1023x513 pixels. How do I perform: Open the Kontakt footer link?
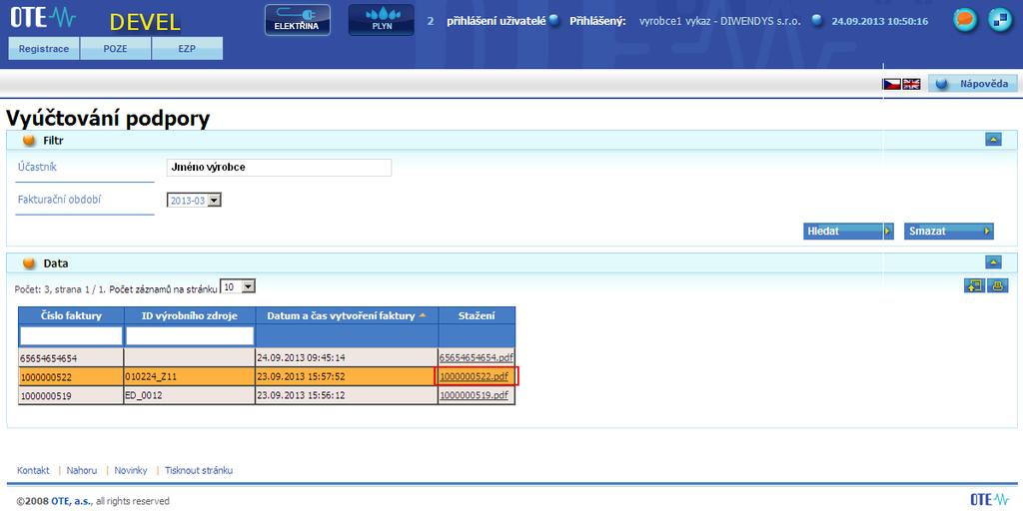(33, 470)
